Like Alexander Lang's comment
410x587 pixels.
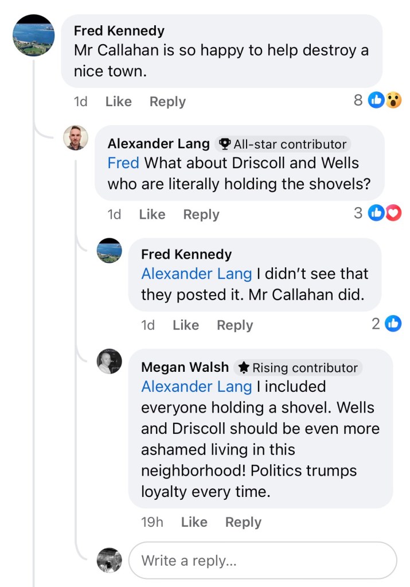(x=152, y=214)
